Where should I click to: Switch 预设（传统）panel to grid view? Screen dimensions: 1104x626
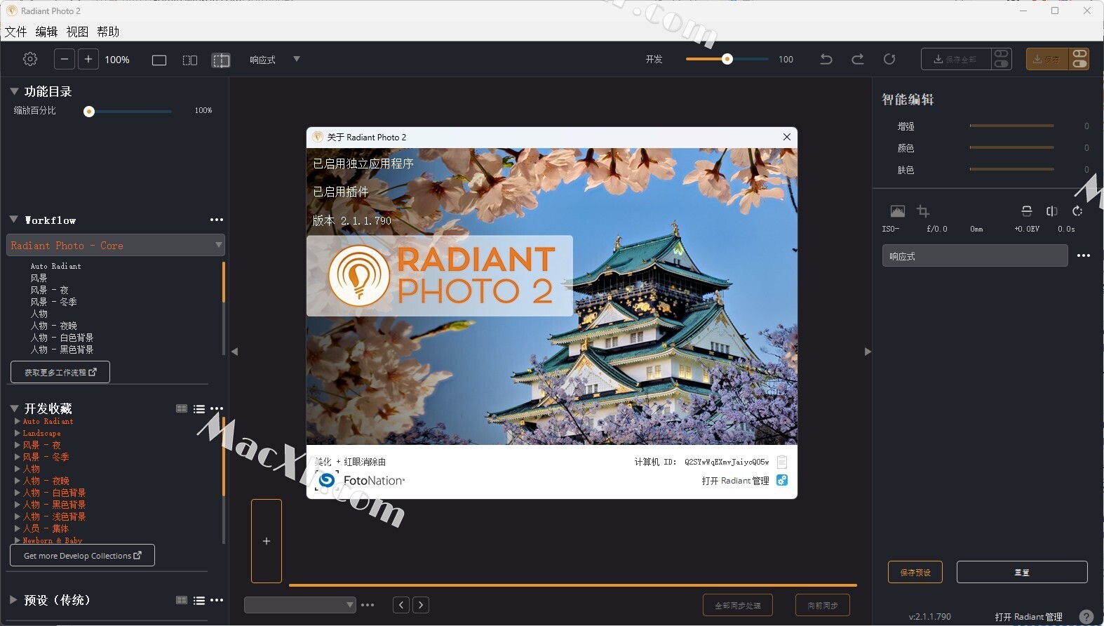tap(182, 600)
